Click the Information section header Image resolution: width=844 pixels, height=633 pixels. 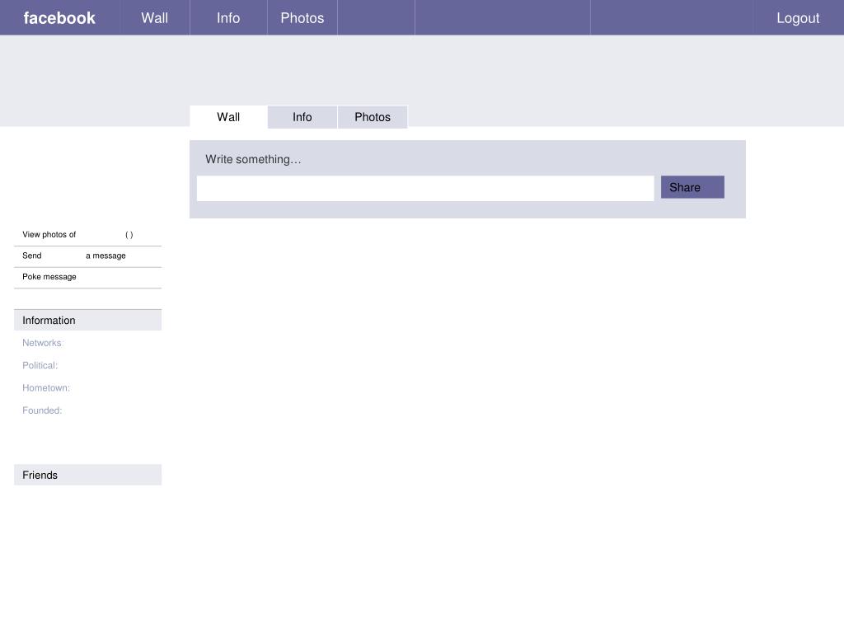(87, 321)
